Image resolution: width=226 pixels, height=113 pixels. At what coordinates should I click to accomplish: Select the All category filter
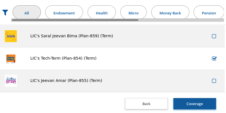click(27, 12)
